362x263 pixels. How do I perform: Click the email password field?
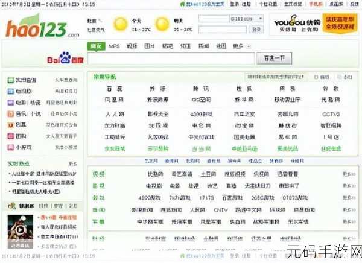(222, 30)
